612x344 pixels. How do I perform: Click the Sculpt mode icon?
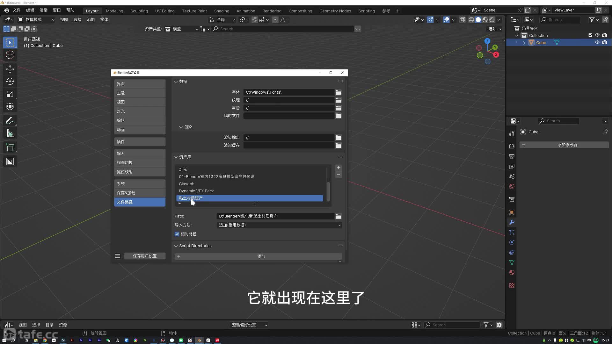coord(139,11)
